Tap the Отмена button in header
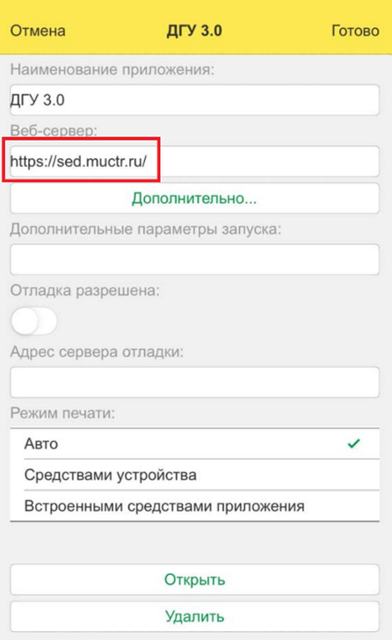Screen dimensions: 392x640 (x=38, y=31)
